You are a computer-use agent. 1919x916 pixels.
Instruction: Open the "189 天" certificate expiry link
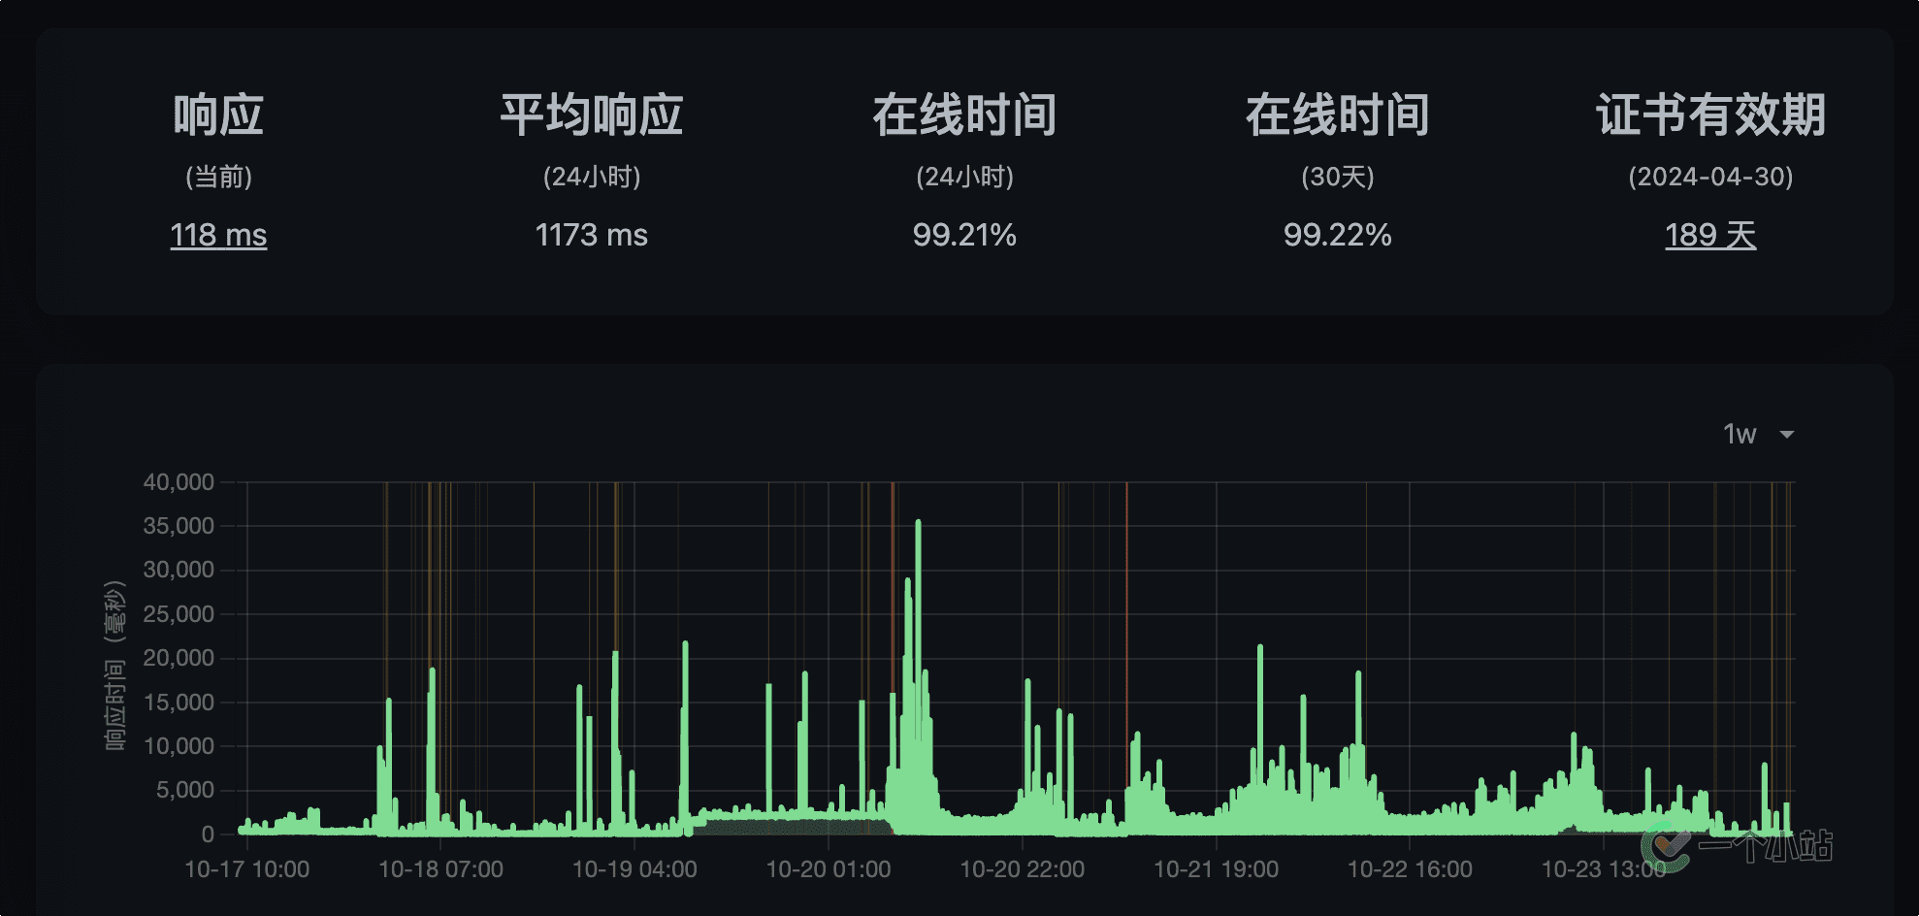point(1710,235)
